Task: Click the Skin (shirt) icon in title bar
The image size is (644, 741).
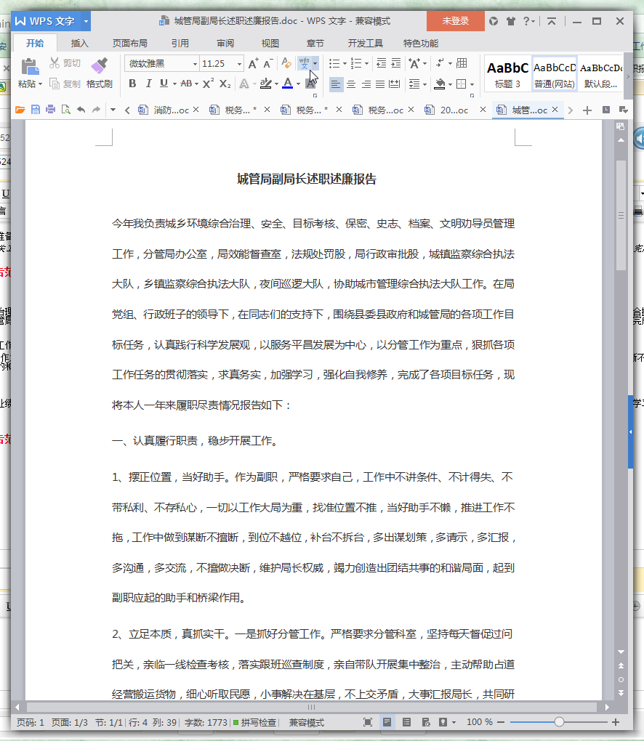Action: point(510,21)
